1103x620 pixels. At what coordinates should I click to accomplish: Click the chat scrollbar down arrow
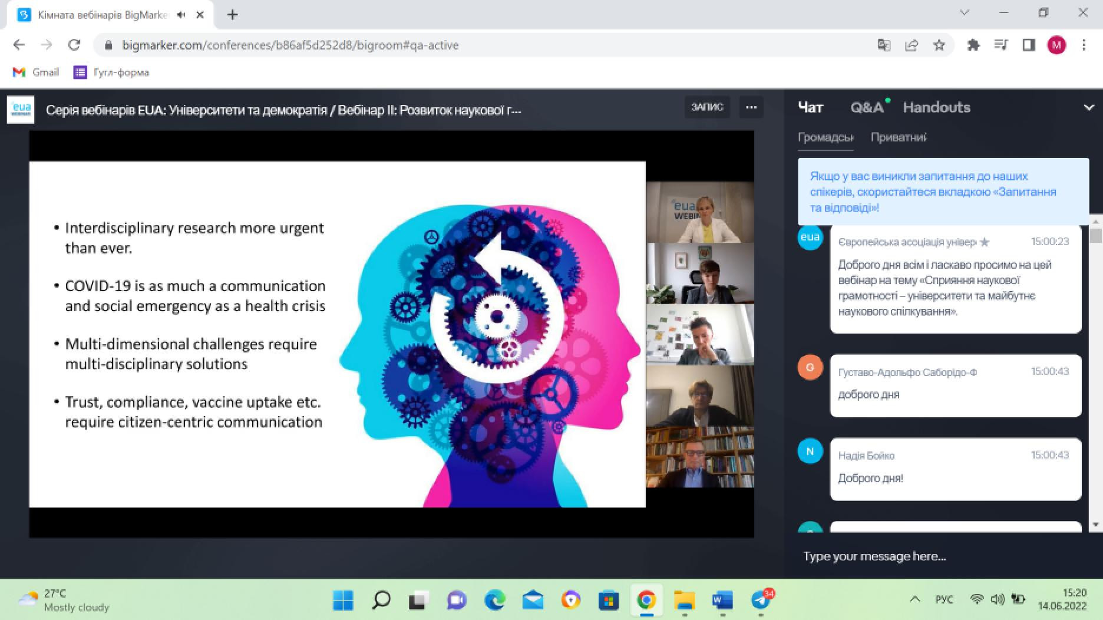1095,525
